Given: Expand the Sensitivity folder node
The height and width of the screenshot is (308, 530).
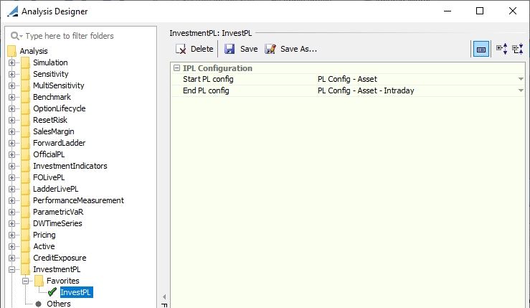Looking at the screenshot, I should (x=11, y=74).
